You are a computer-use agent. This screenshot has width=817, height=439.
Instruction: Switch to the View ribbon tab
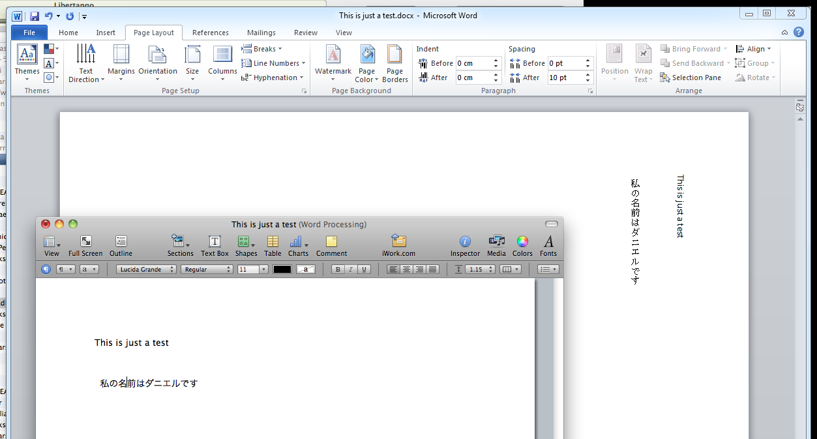pyautogui.click(x=344, y=33)
